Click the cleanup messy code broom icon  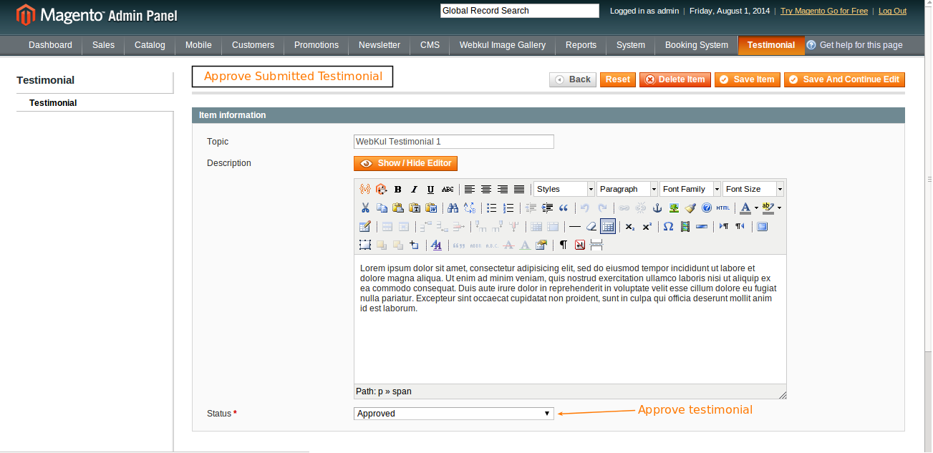coord(690,208)
